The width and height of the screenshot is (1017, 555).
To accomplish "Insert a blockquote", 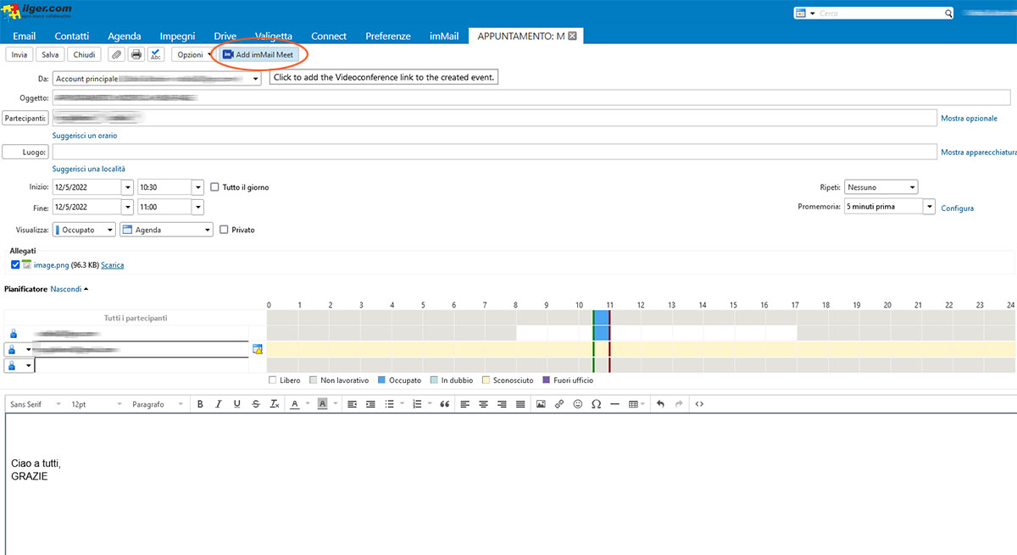I will (x=444, y=404).
